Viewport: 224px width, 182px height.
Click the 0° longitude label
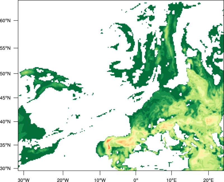click(x=136, y=180)
